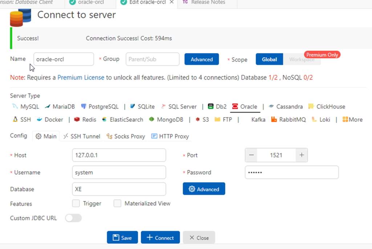Image resolution: width=372 pixels, height=249 pixels.
Task: Click the Host input field
Action: coord(119,155)
